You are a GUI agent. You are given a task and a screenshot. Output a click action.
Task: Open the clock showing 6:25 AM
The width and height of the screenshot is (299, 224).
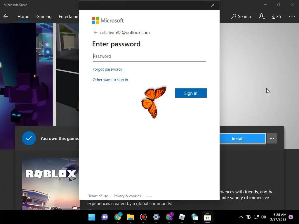278,217
